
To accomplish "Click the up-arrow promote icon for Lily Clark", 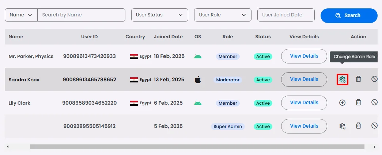I will (x=342, y=102).
